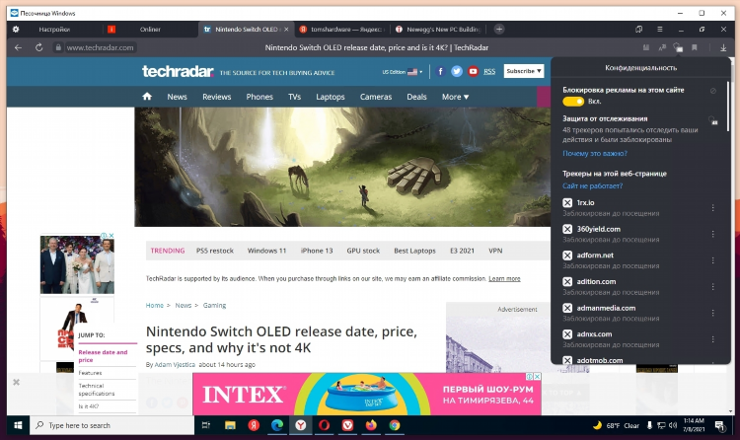Viewport: 740px width, 440px height.
Task: Switch to the Onliner tab
Action: tap(150, 30)
